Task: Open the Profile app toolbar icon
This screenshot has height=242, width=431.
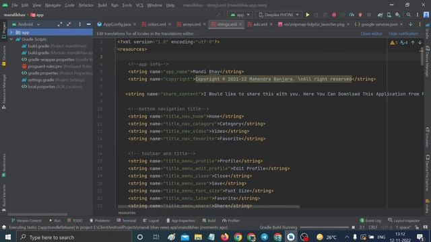Action: (352, 15)
